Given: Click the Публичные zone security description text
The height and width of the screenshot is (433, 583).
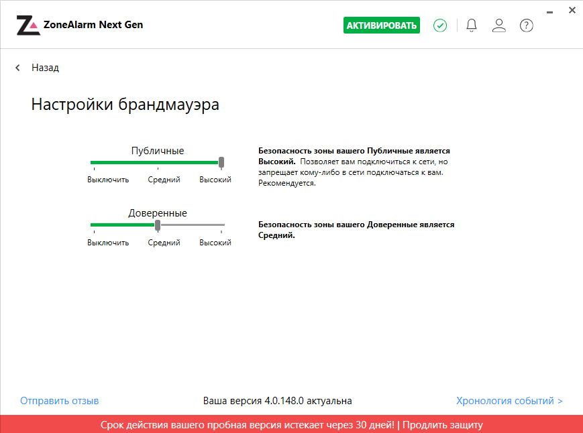Looking at the screenshot, I should click(354, 167).
